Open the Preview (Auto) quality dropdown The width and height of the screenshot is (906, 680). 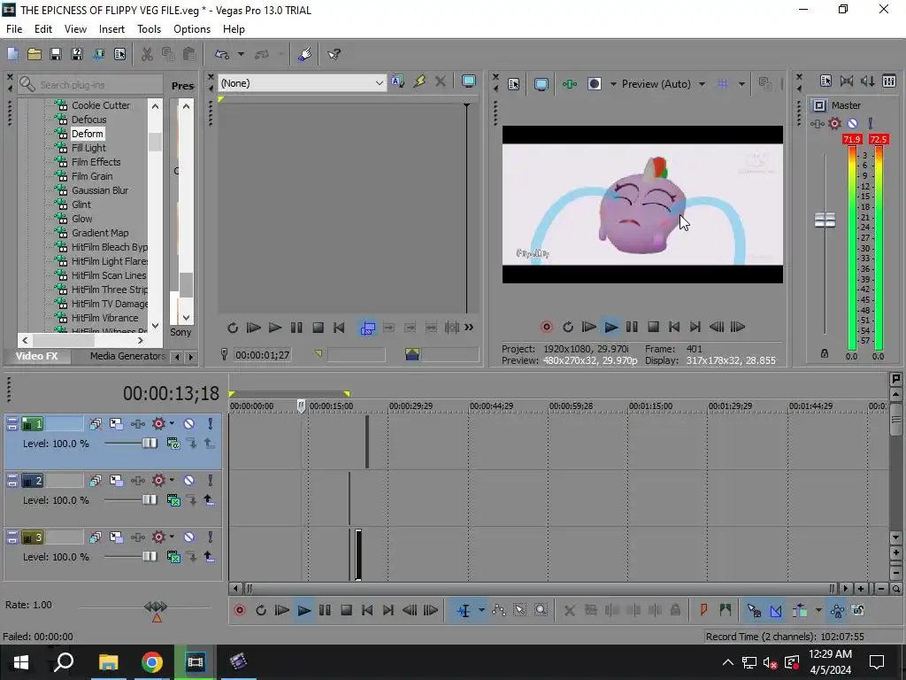pos(702,84)
